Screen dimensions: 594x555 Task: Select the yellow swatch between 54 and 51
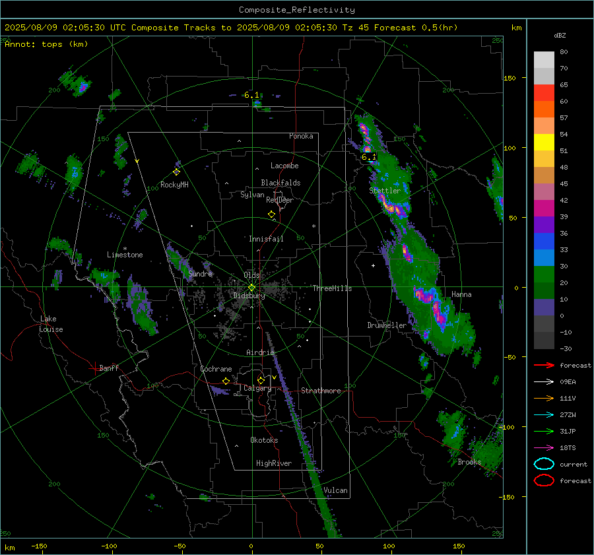tap(544, 142)
